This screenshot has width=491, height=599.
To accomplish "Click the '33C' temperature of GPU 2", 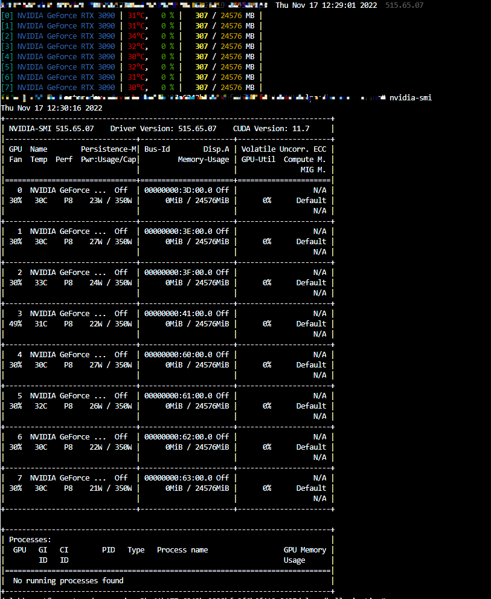I will click(x=41, y=283).
